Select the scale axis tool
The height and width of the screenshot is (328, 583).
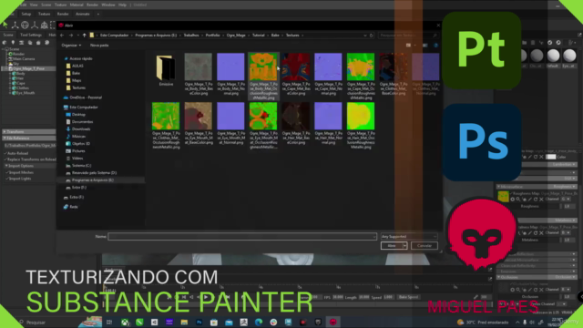tap(35, 25)
